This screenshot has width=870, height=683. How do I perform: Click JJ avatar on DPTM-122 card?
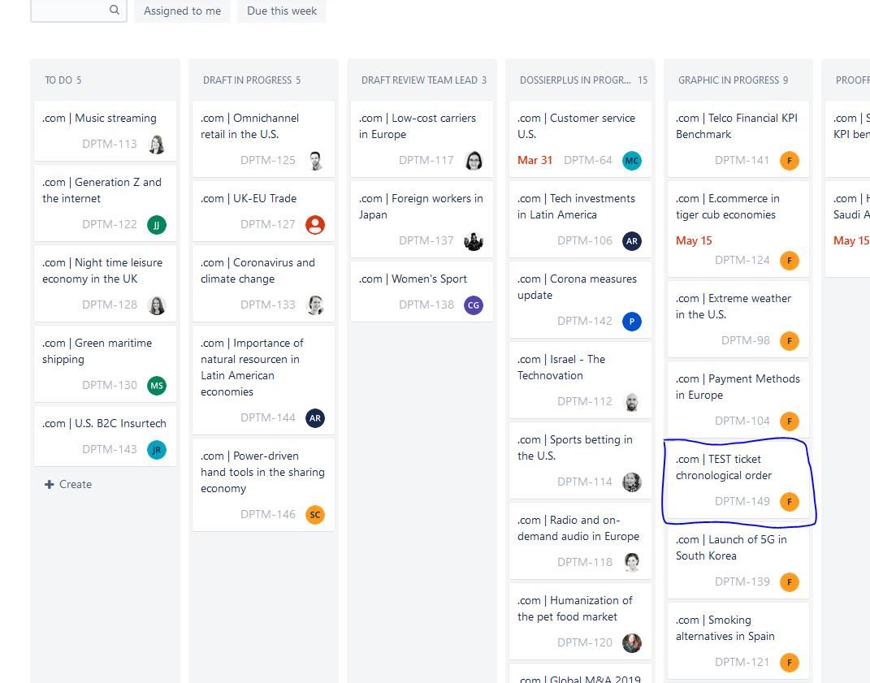(157, 225)
